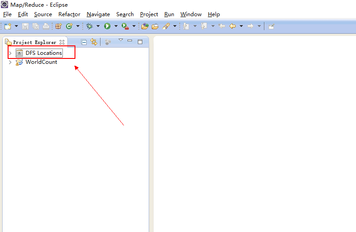The width and height of the screenshot is (356, 232).
Task: Expand the WorldCount project
Action: point(10,62)
